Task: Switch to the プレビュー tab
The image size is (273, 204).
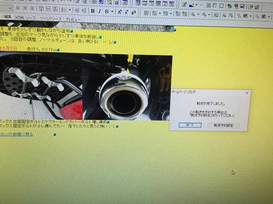Action: [x=73, y=19]
